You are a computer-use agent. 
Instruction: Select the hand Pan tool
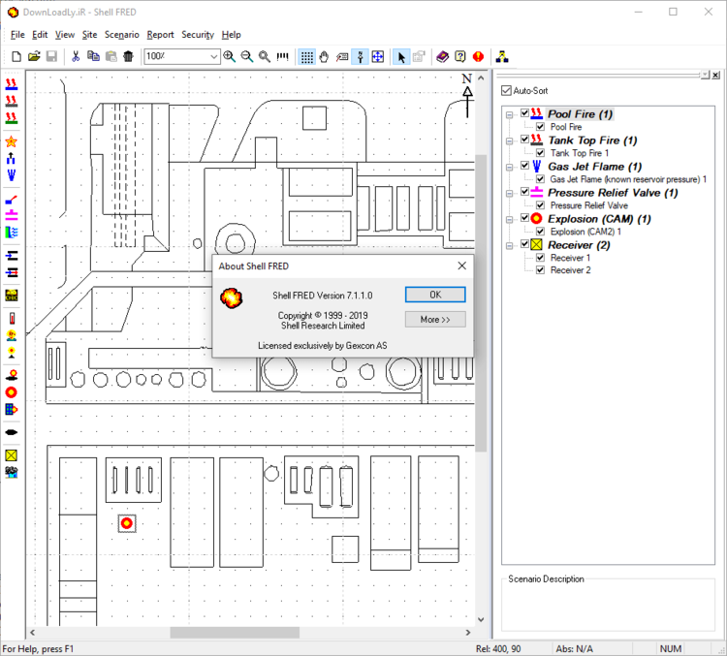[325, 57]
